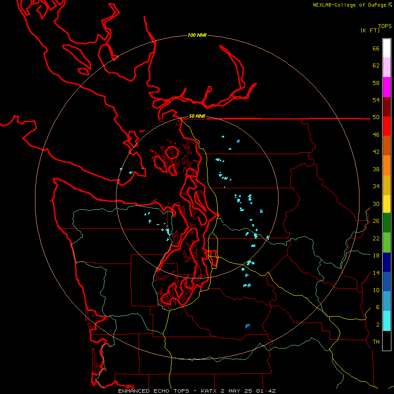Screen dimensions: 394x394
Task: Click the legend value 58
Action: tap(376, 83)
